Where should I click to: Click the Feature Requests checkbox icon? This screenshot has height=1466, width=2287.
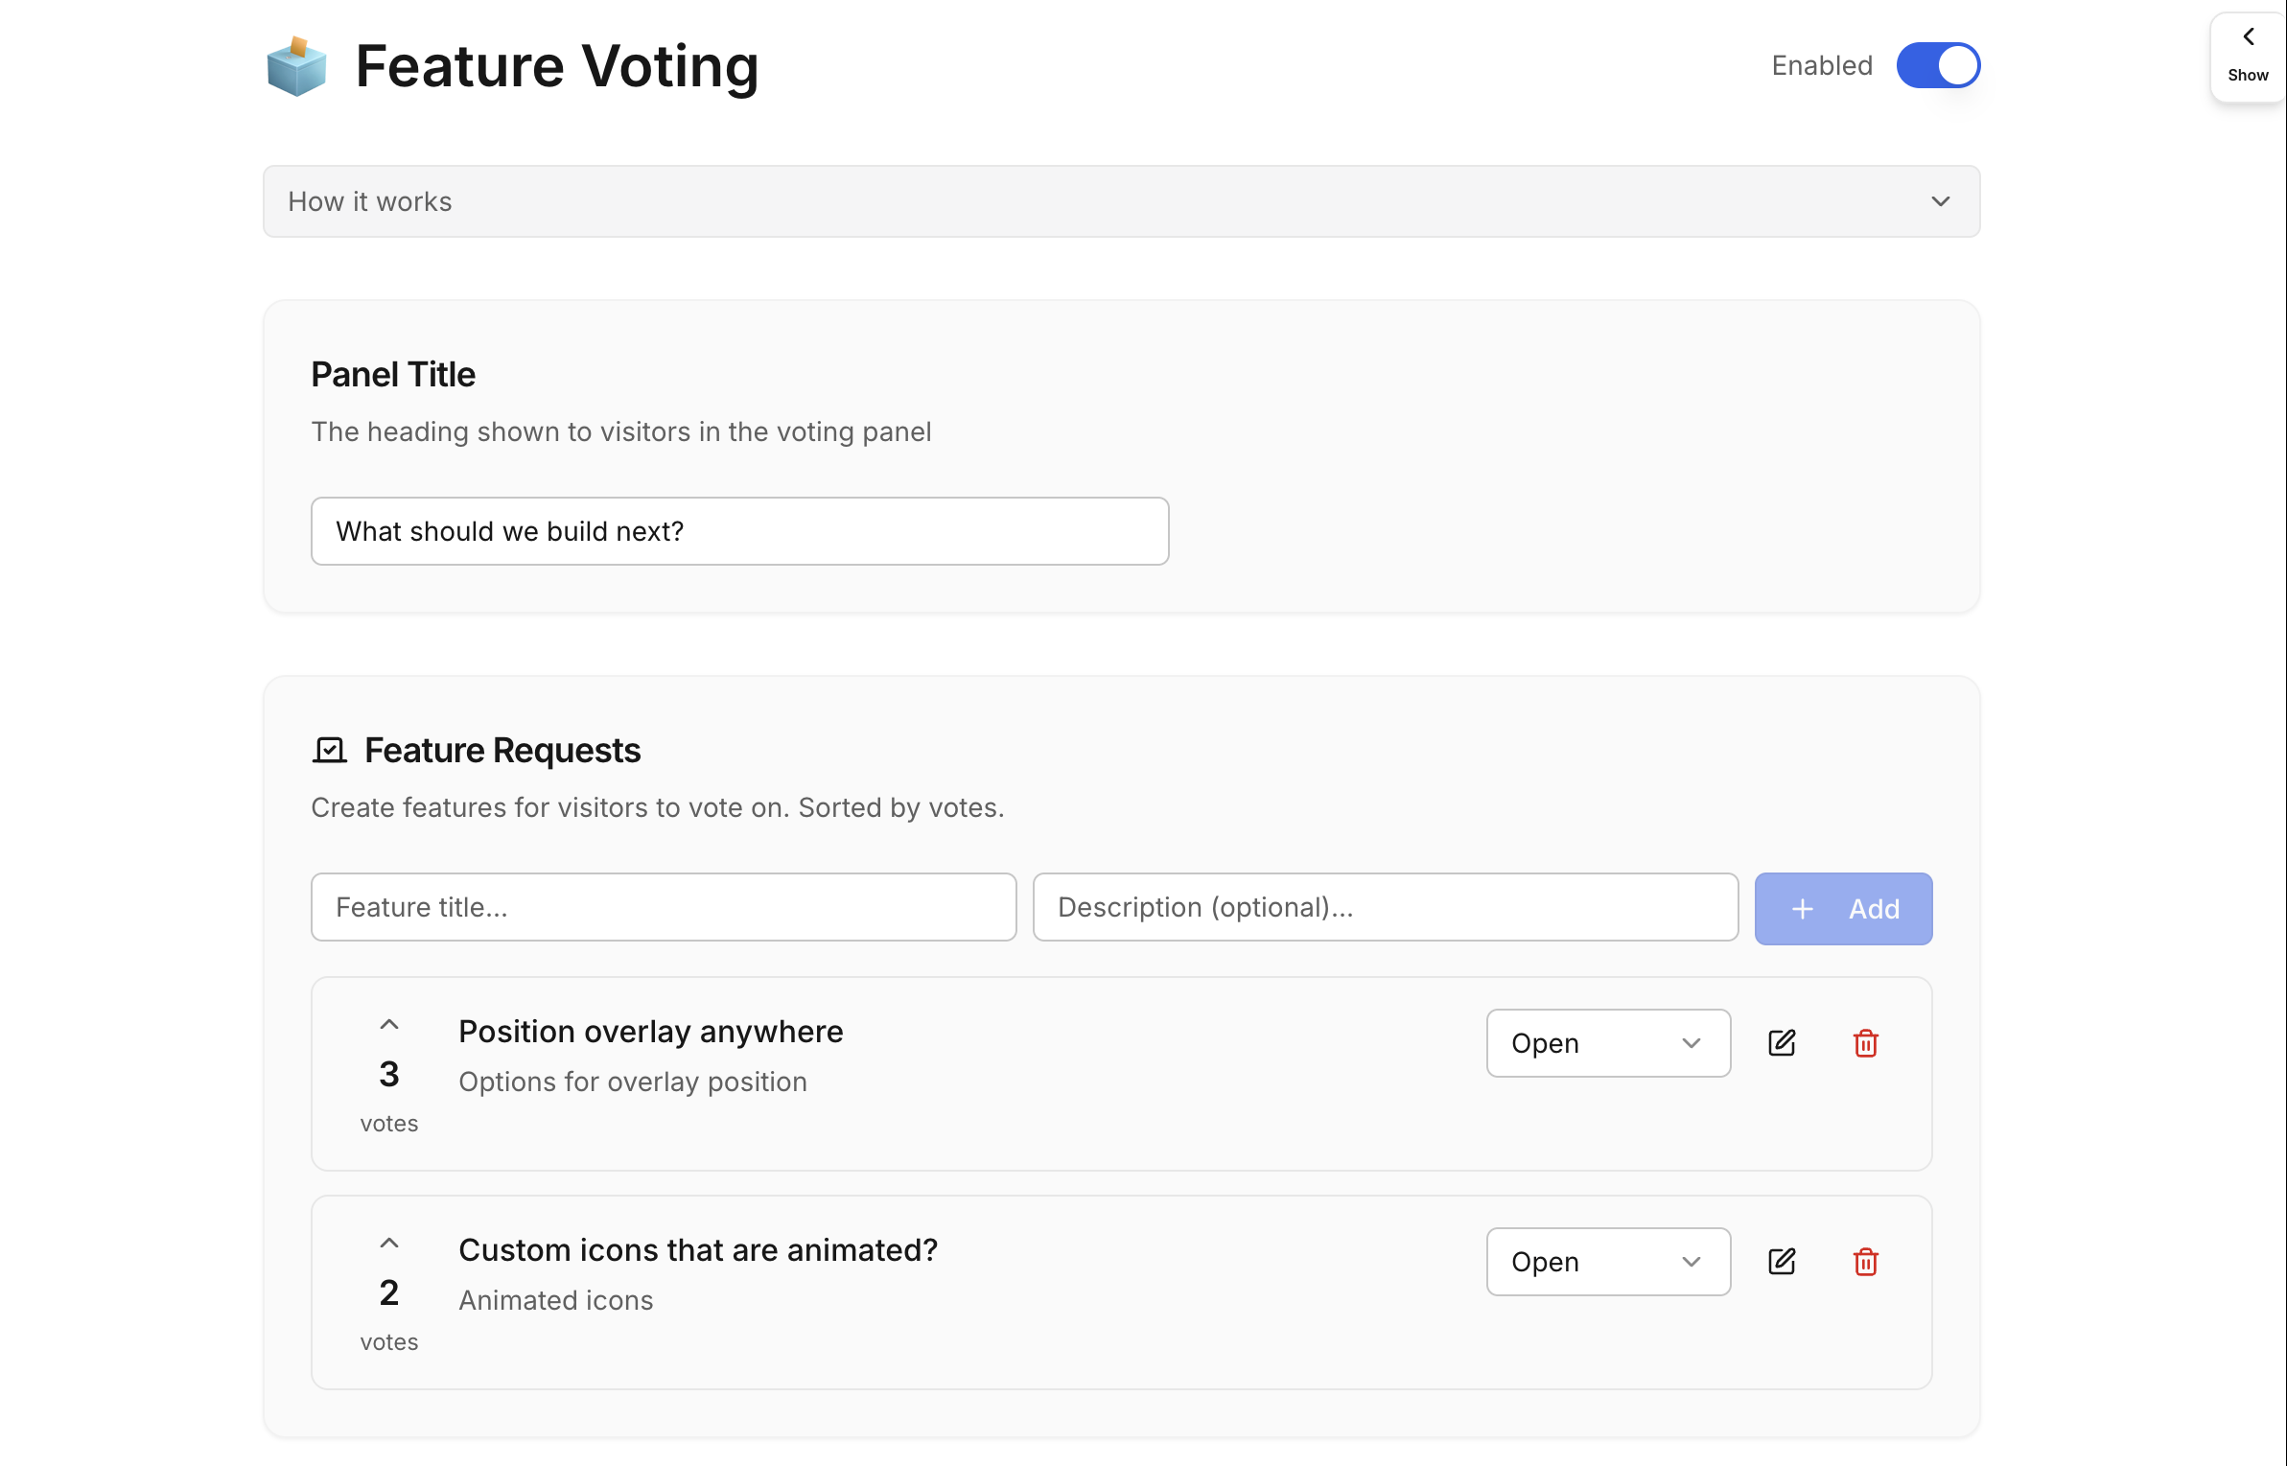[x=329, y=750]
